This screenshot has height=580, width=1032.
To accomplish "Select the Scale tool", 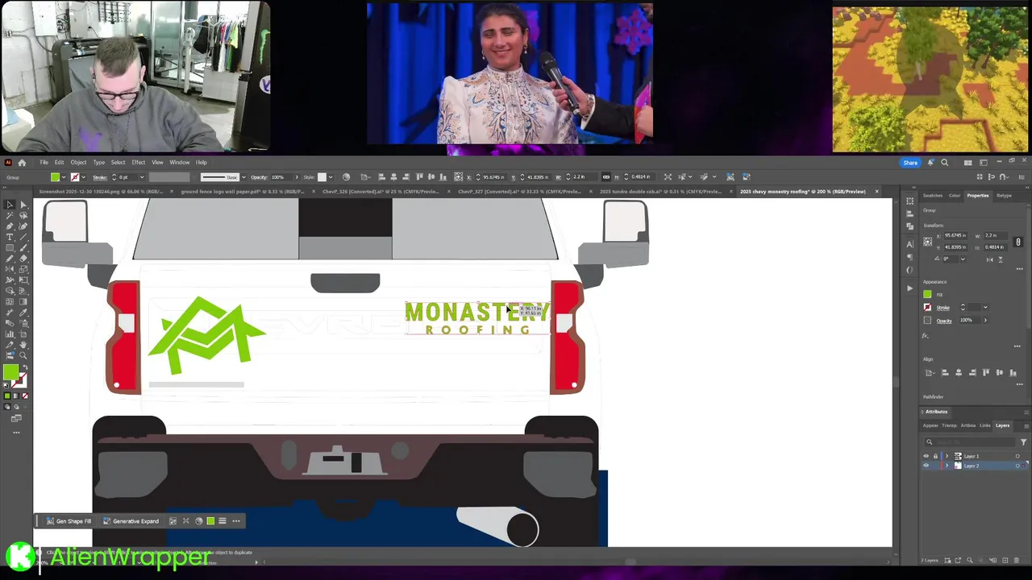I will pyautogui.click(x=23, y=269).
